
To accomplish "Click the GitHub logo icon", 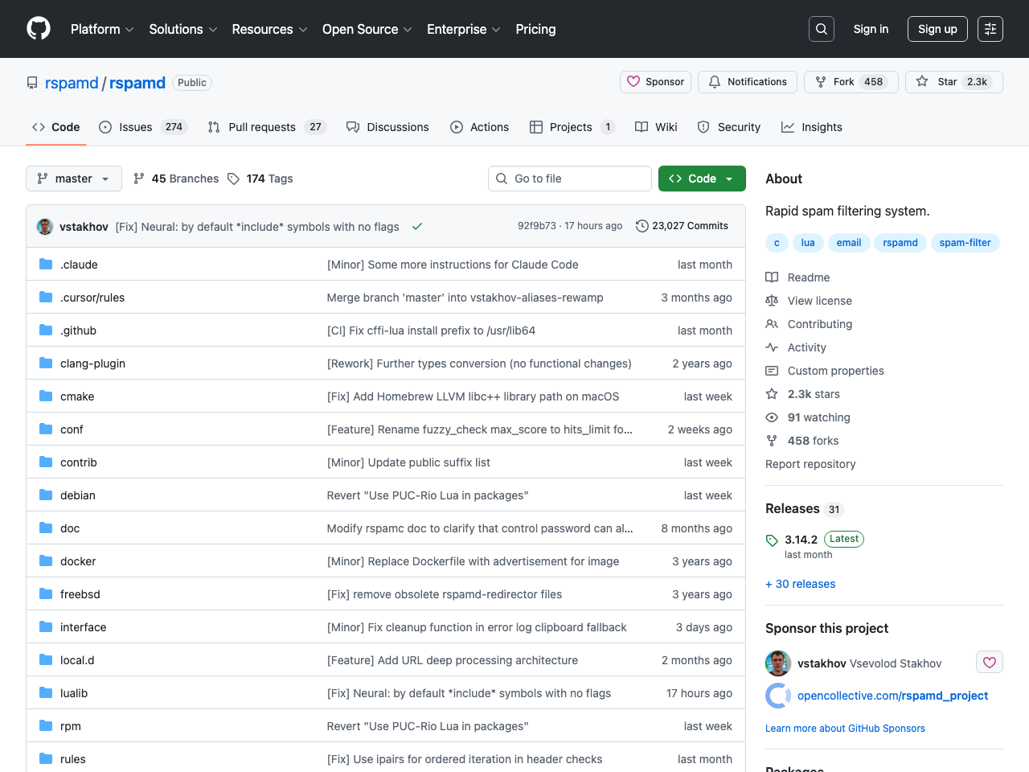I will tap(38, 28).
